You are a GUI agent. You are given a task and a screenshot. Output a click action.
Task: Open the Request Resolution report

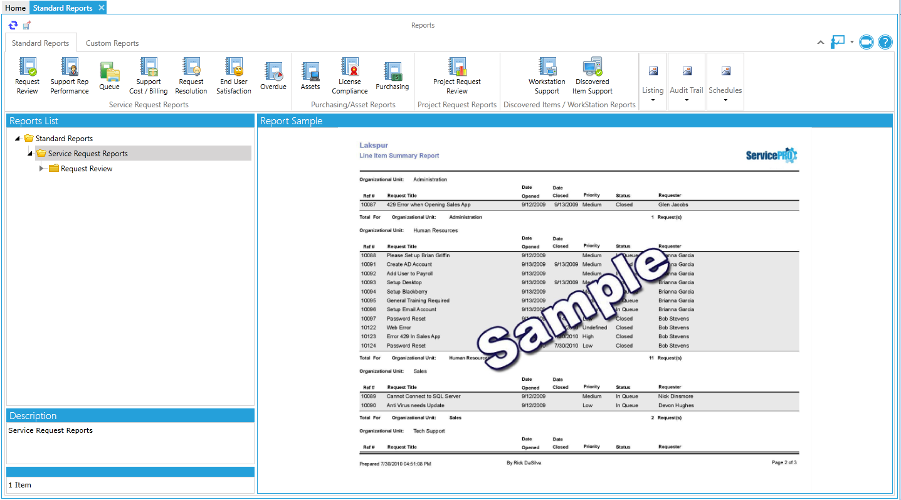pos(191,77)
